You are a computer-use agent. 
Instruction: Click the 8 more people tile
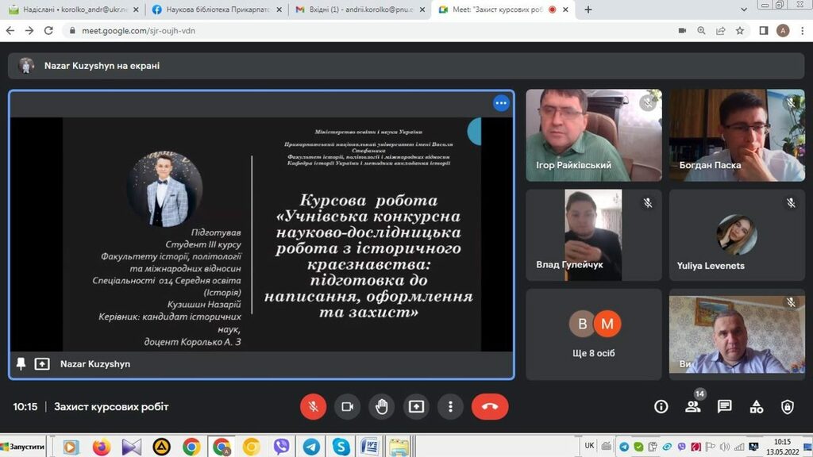593,332
